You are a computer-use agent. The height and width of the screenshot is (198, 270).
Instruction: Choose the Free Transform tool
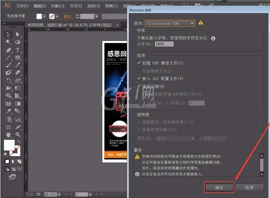click(18, 88)
